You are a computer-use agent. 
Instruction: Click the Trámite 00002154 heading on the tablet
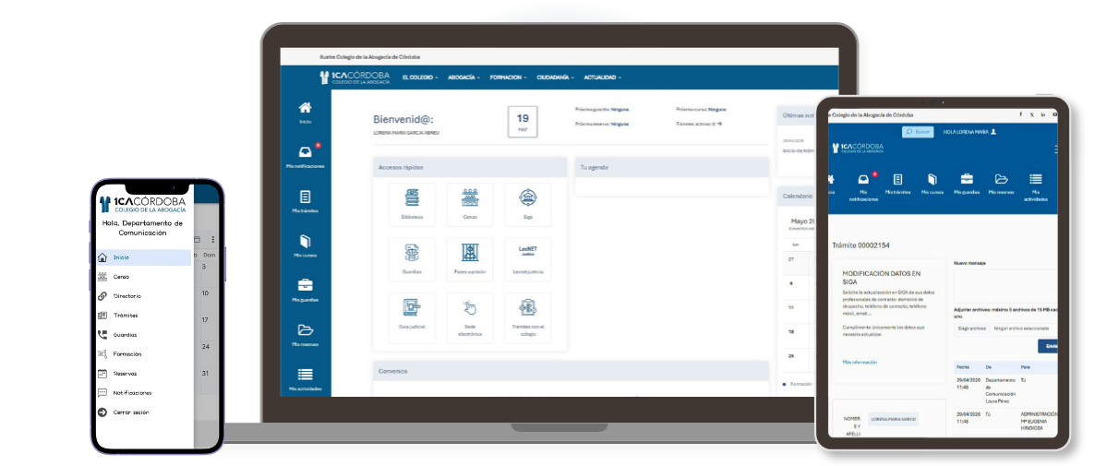[862, 245]
